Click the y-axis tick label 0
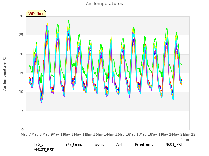 tap(22, 130)
